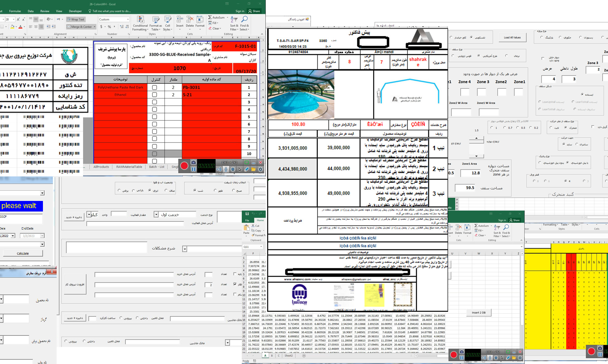Open the Custom number format dropdown

(x=128, y=20)
